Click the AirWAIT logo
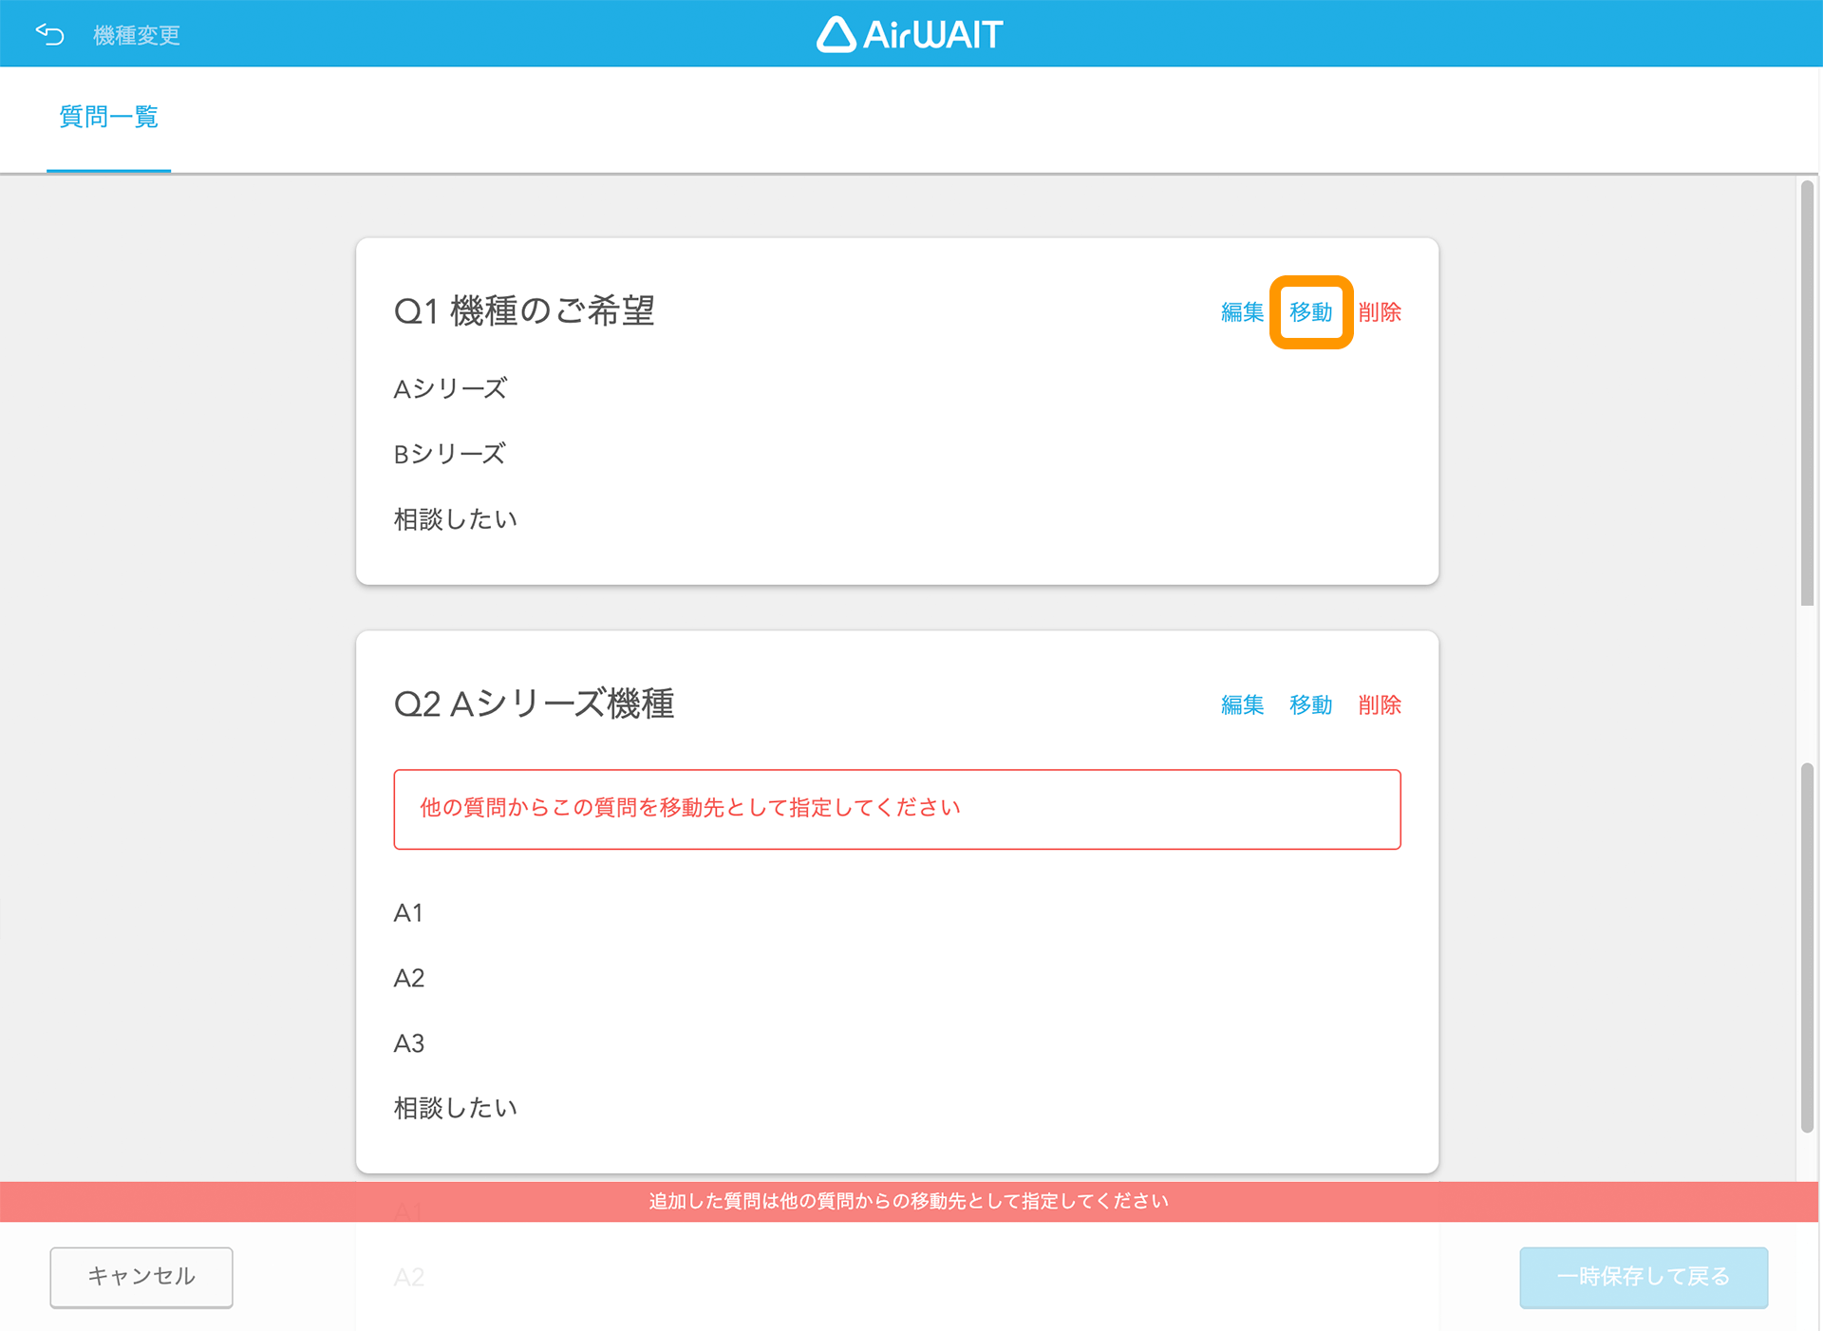Viewport: 1823px width, 1331px height. (x=910, y=35)
